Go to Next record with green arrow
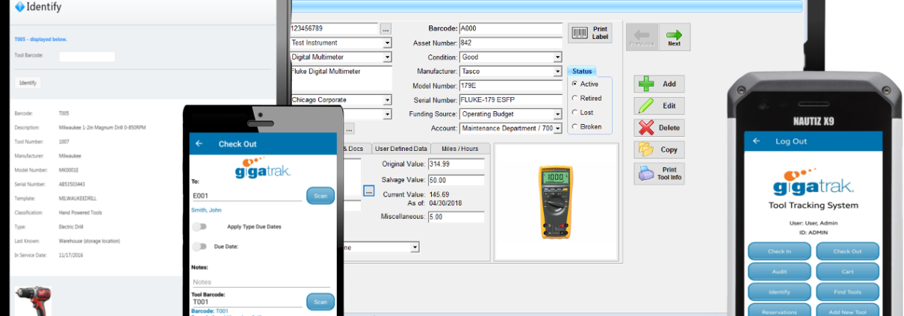This screenshot has width=904, height=316. (x=674, y=37)
